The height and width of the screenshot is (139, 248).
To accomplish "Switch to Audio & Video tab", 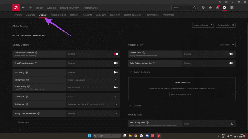I will tap(58, 15).
